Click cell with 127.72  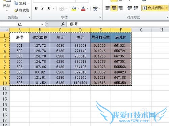coord(40,46)
